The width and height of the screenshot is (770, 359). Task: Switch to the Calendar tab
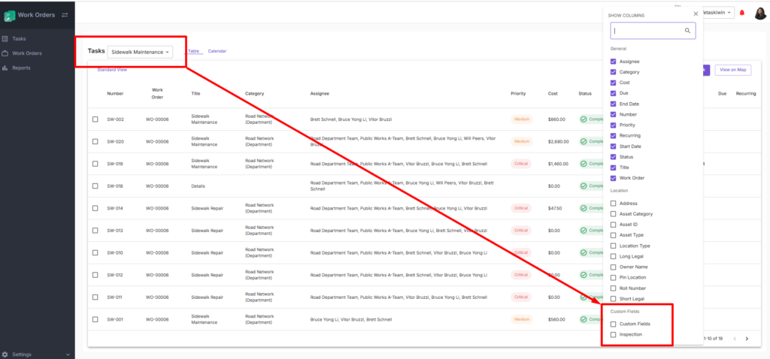tap(217, 51)
